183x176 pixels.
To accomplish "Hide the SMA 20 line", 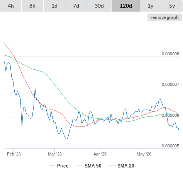I will [122, 166].
